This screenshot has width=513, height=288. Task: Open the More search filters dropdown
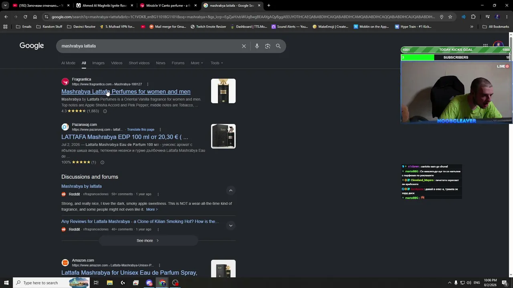coord(197,63)
